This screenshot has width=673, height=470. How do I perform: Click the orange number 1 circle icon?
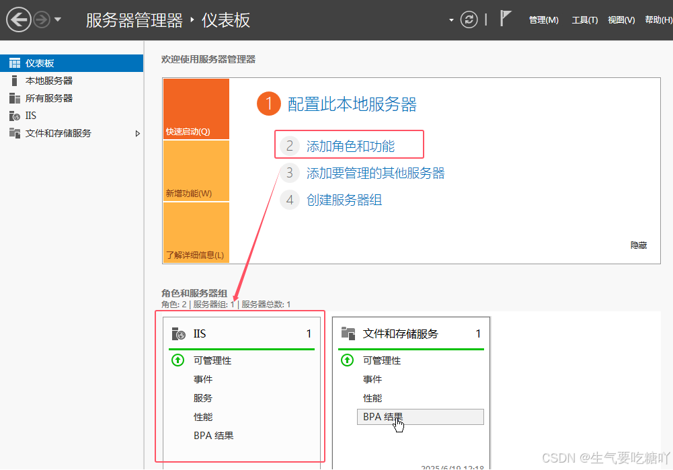269,104
